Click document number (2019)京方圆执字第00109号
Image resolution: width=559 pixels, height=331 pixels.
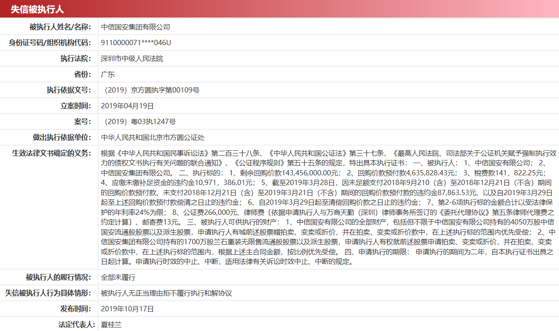[x=150, y=90]
